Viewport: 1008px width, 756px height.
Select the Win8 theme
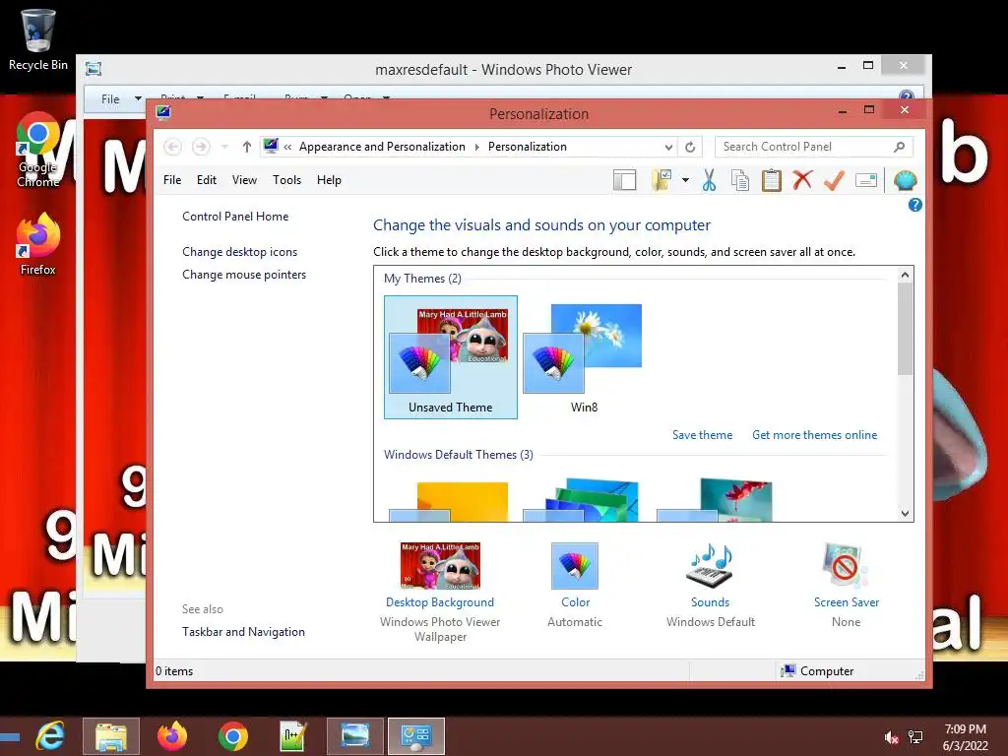point(584,357)
